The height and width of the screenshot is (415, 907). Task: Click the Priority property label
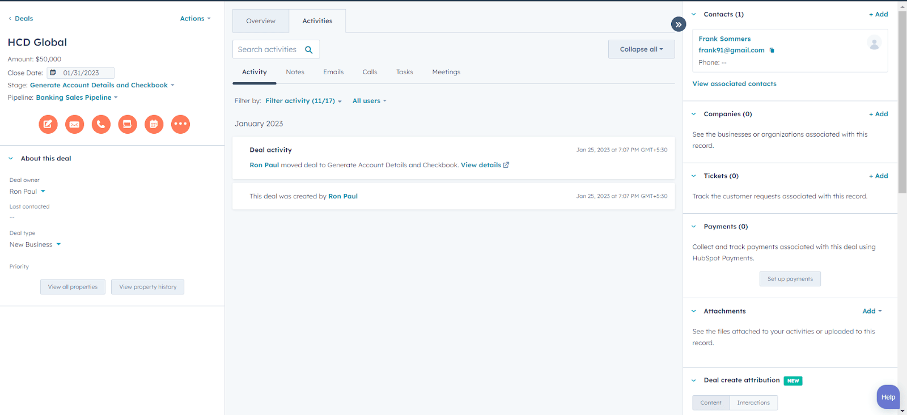click(19, 266)
